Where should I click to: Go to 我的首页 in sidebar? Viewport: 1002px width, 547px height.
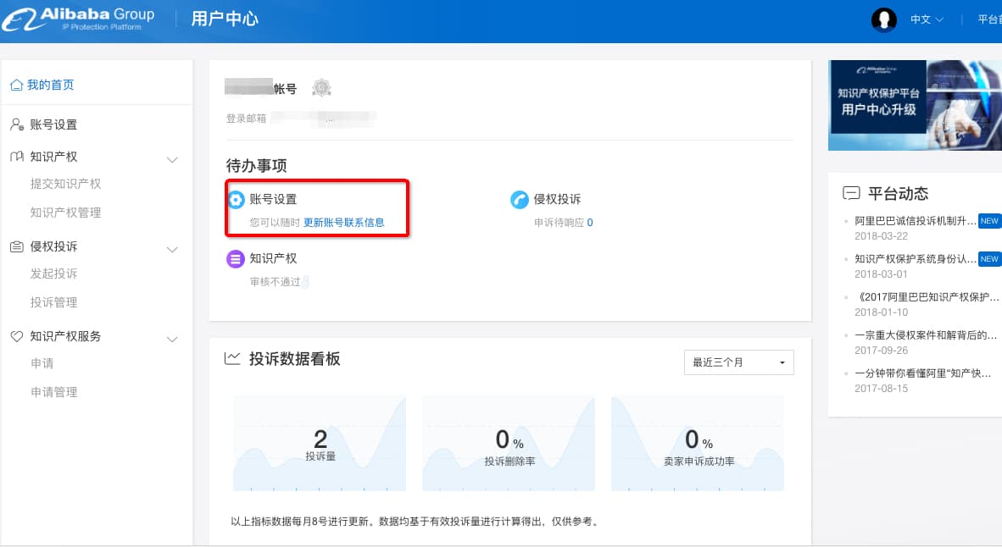[x=50, y=85]
